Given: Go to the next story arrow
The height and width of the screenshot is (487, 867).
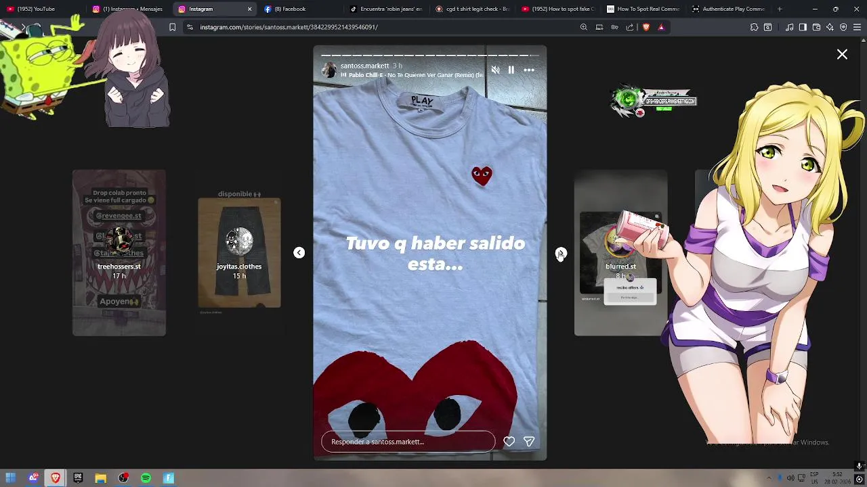Looking at the screenshot, I should coord(560,253).
